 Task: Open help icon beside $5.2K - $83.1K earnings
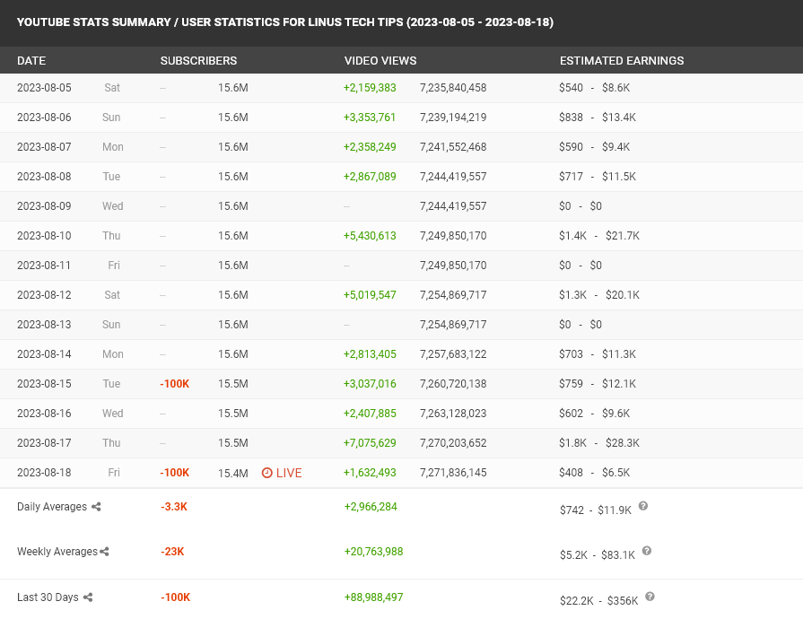647,551
